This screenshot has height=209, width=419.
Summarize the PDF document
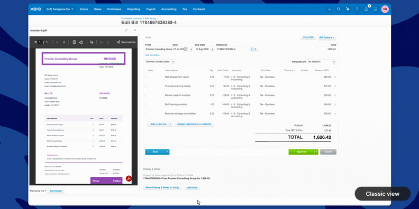coord(126,42)
